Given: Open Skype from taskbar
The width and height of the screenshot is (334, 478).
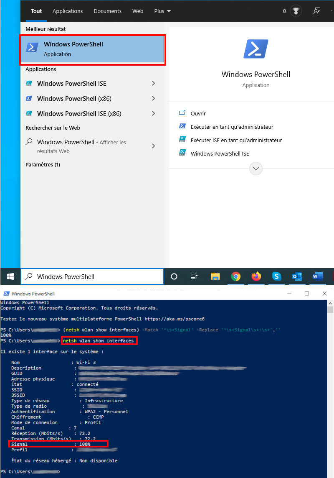Looking at the screenshot, I should (x=276, y=276).
